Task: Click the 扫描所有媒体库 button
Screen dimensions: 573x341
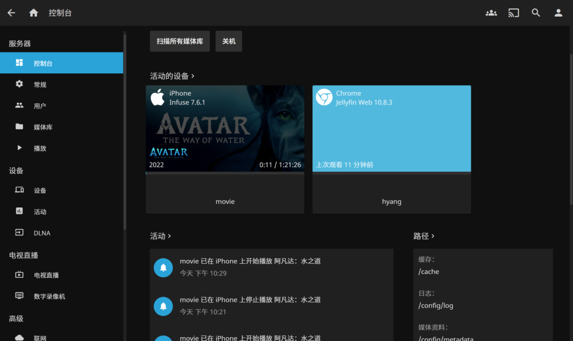Action: pyautogui.click(x=180, y=41)
